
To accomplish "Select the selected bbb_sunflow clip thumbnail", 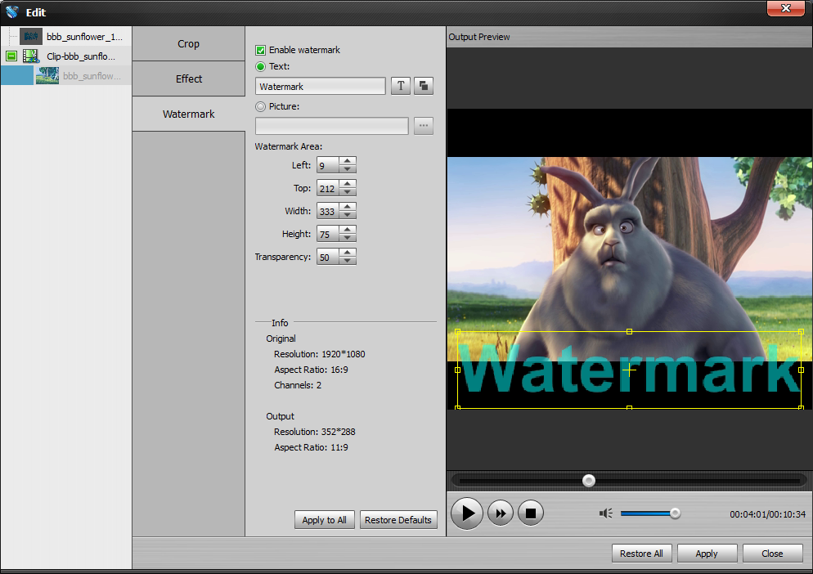I will pos(47,76).
